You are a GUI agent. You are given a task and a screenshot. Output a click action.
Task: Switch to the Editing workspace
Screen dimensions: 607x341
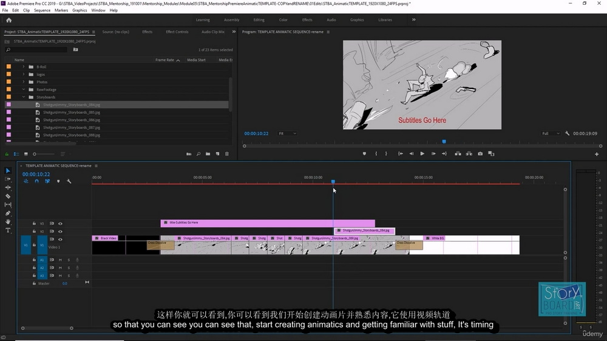[x=259, y=20]
